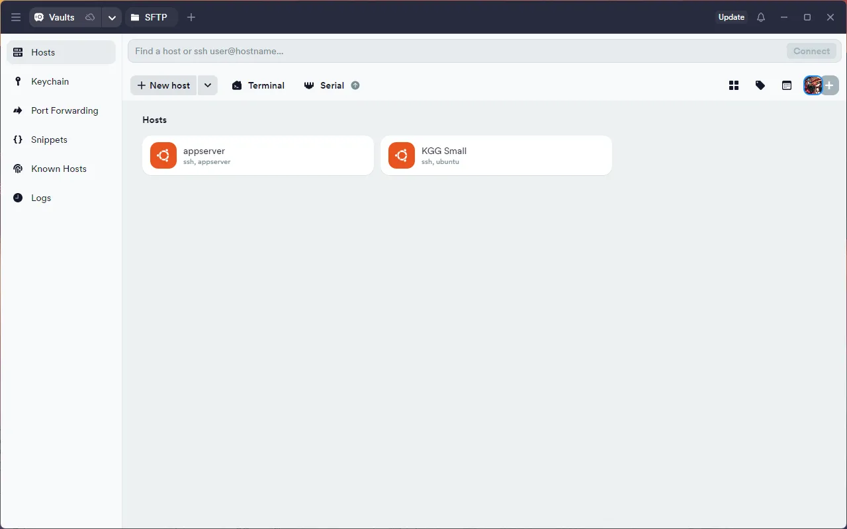
Task: Maximize the window
Action: pyautogui.click(x=807, y=17)
